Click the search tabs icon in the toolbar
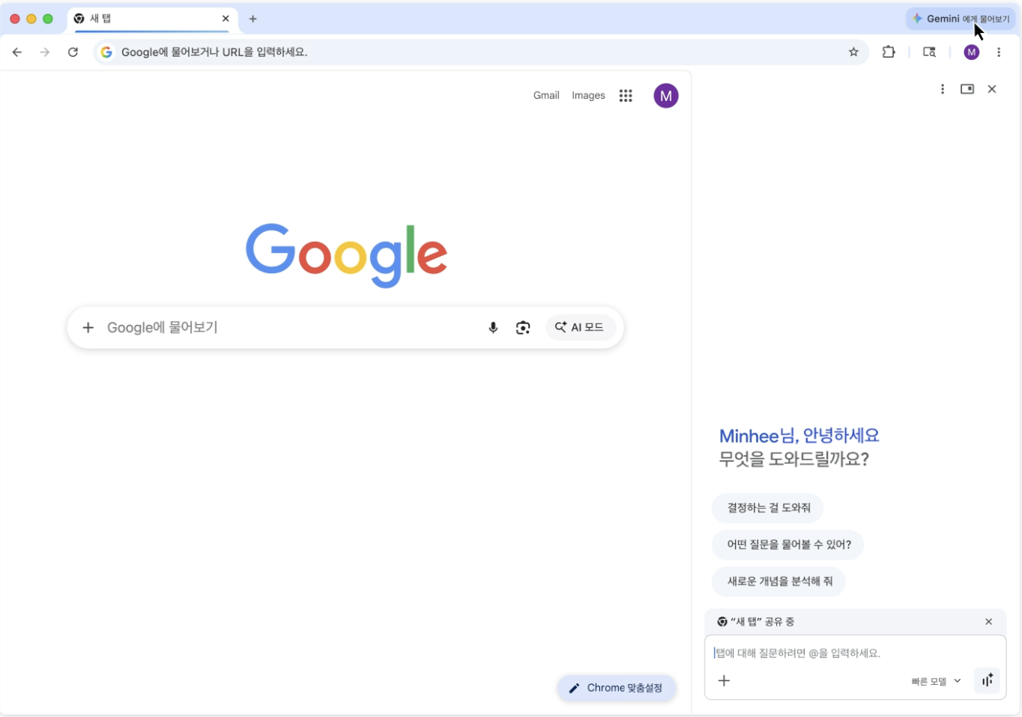 [x=929, y=52]
